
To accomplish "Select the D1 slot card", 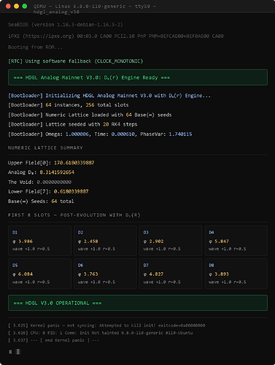I will click(39, 241).
